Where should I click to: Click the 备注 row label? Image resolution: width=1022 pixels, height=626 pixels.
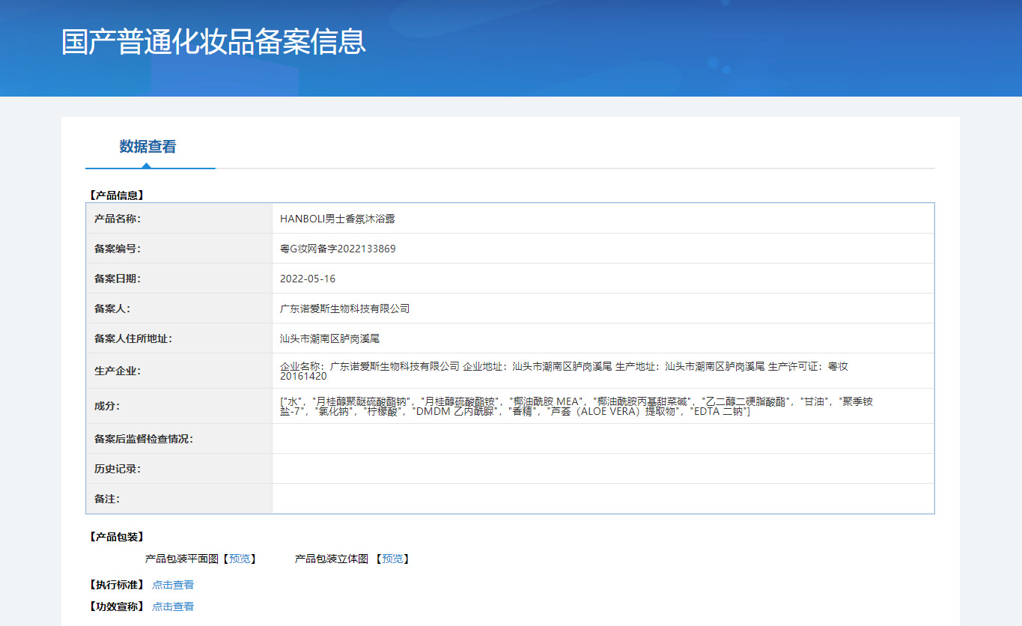pyautogui.click(x=107, y=499)
